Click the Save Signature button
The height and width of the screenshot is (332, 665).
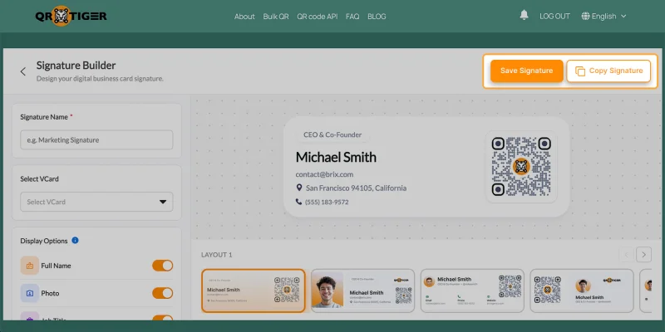click(527, 71)
